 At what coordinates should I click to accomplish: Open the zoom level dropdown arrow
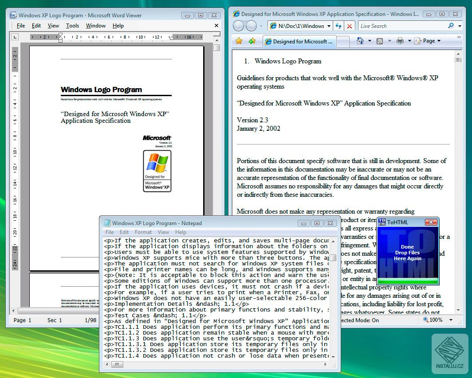[451, 320]
